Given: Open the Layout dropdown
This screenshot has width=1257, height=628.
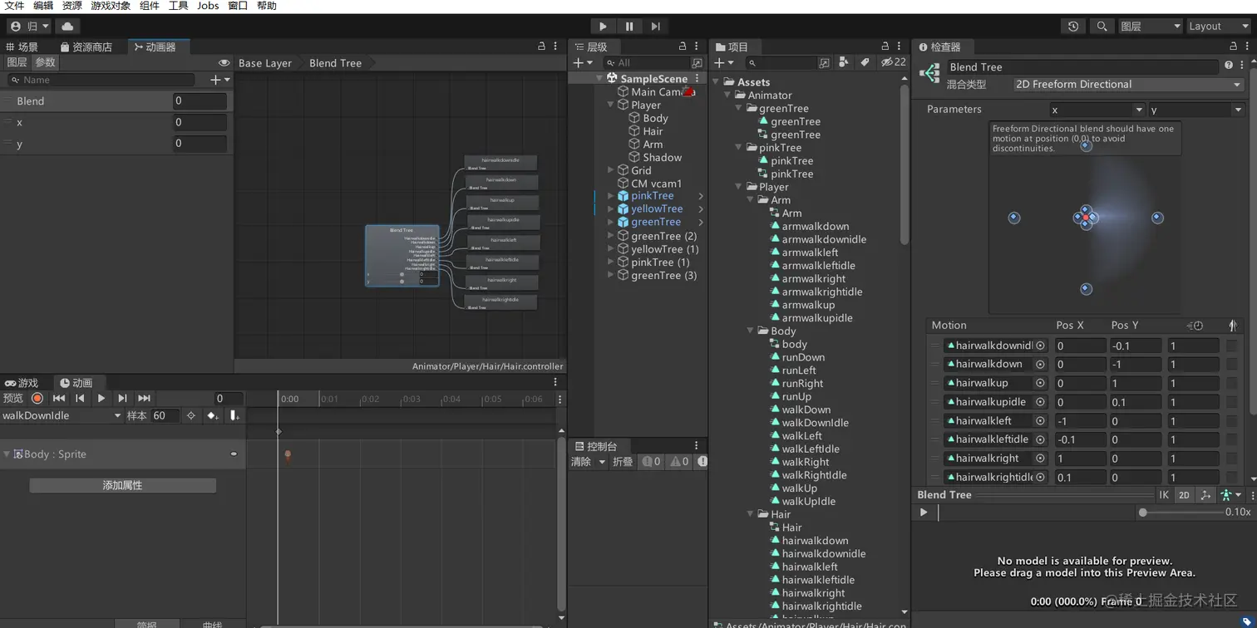Looking at the screenshot, I should [x=1217, y=27].
